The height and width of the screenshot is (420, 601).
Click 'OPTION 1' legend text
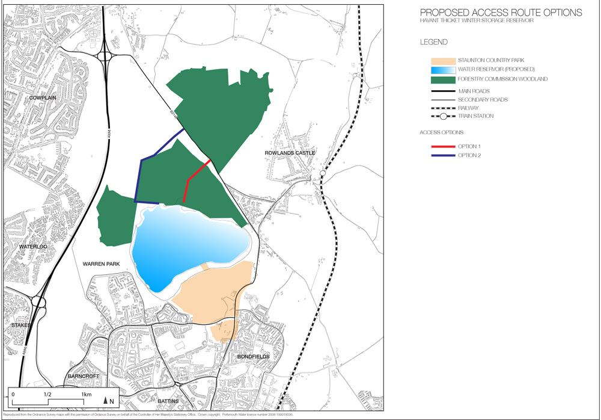469,146
